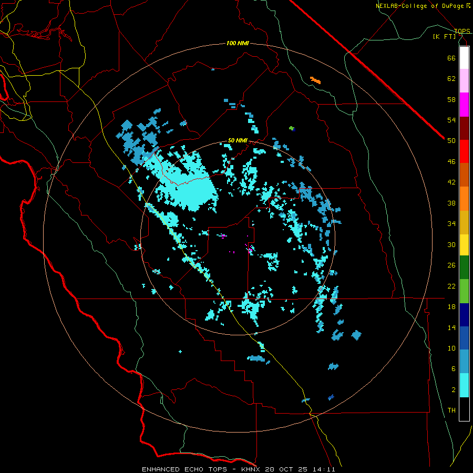This screenshot has width=473, height=473.
Task: Click the NEXLAB-College of DuPage text
Action: [419, 6]
